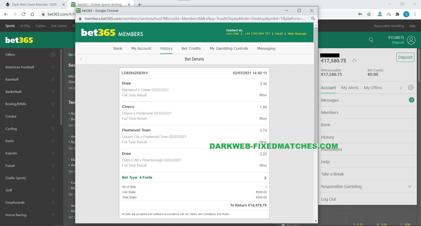Open Members in account menu
This screenshot has height=226, width=421.
330,113
